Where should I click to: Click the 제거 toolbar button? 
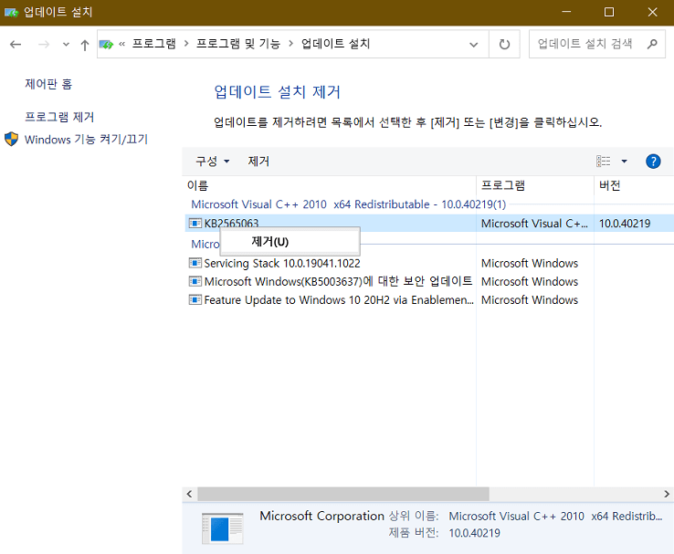258,162
